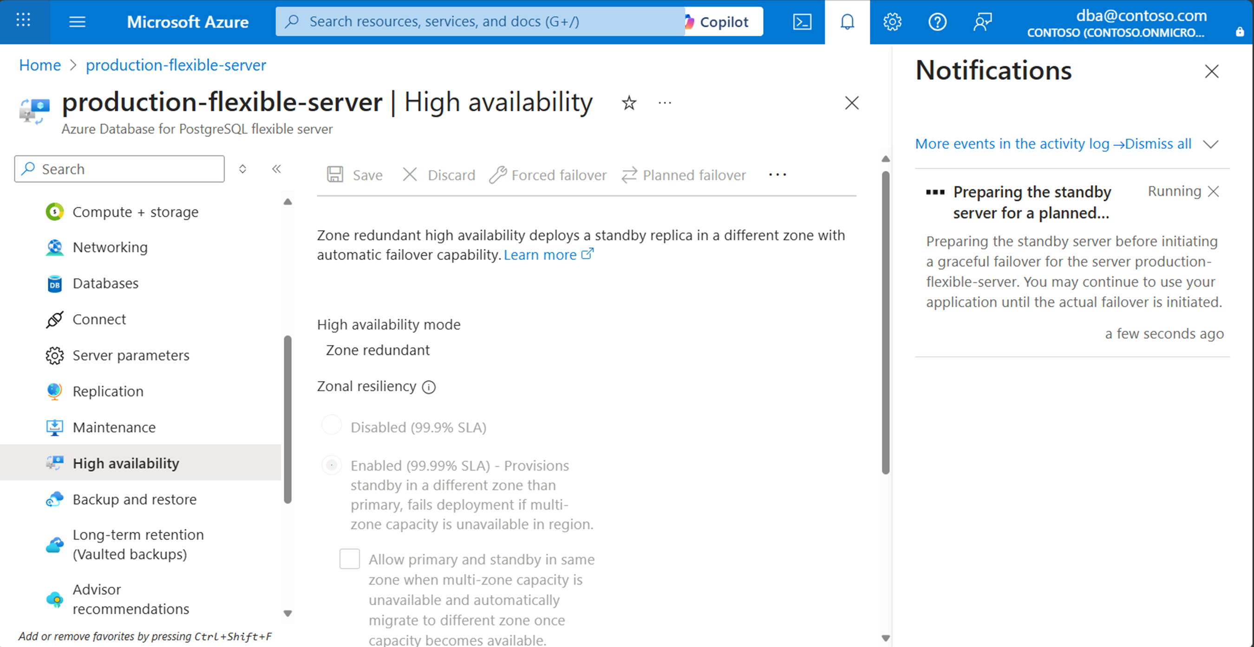Open portal settings gear icon
1254x647 pixels.
(x=892, y=22)
